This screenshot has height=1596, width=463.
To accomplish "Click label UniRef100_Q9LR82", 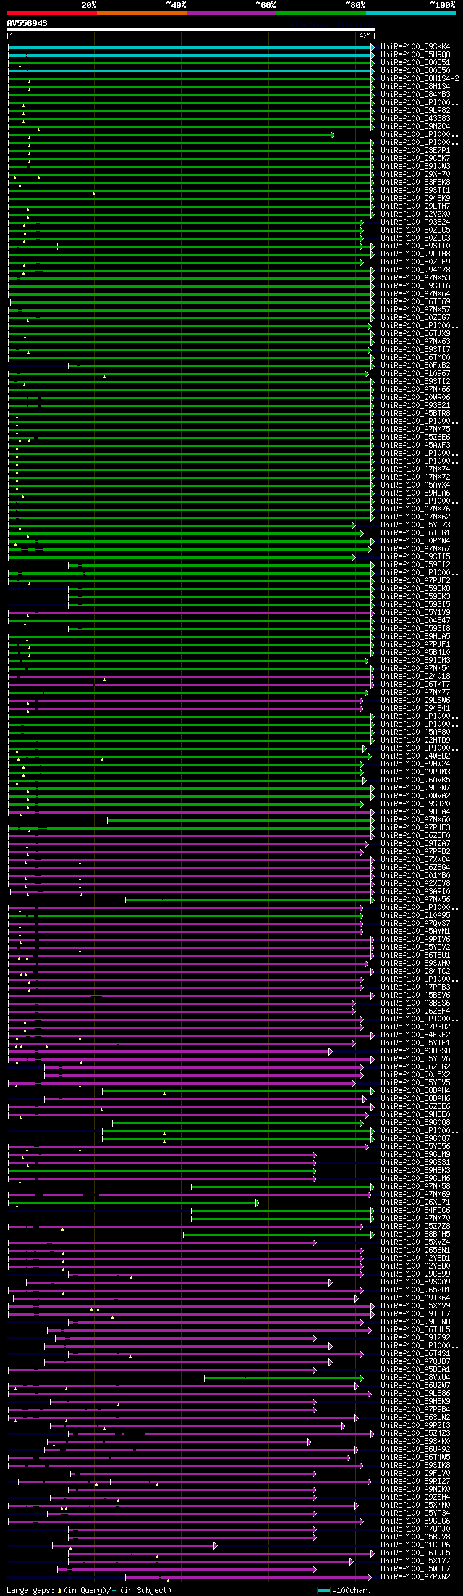I will tap(415, 110).
